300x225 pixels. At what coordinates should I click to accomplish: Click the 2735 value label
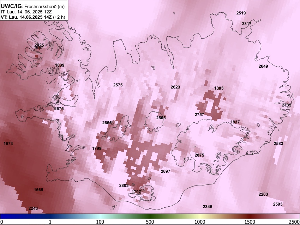pyautogui.click(x=287, y=105)
